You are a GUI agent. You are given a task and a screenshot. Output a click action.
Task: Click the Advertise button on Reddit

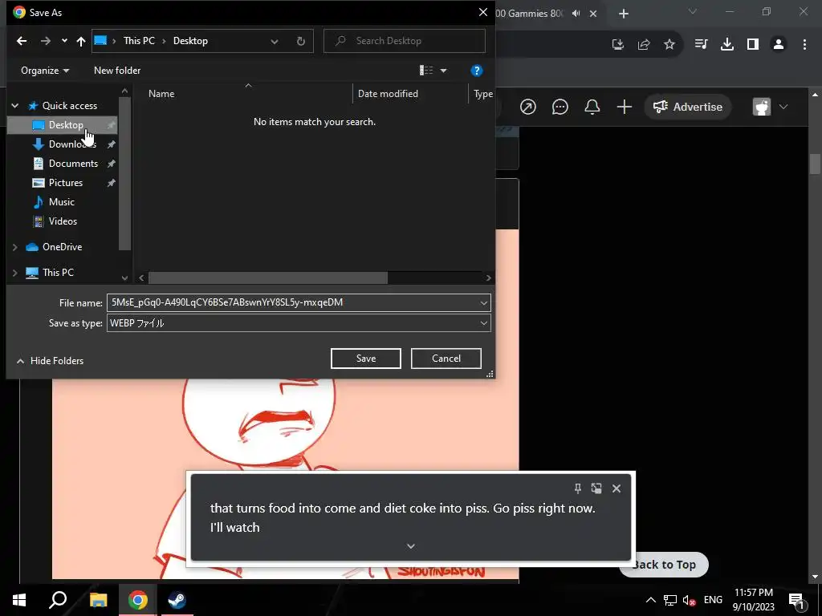coord(687,107)
